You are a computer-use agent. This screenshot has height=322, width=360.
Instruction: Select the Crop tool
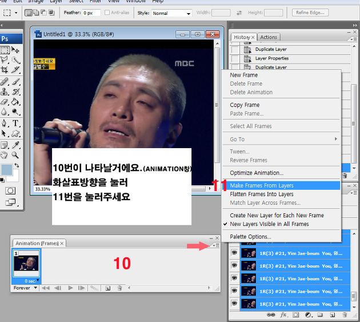[x=5, y=70]
